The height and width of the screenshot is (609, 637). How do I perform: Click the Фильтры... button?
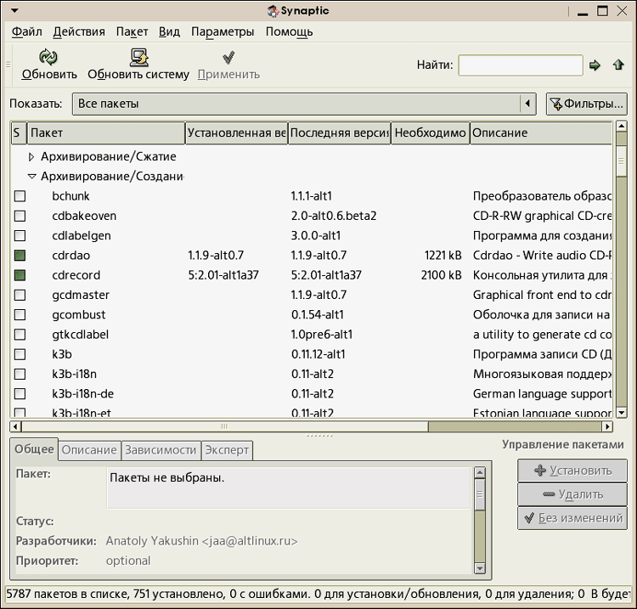[x=586, y=104]
